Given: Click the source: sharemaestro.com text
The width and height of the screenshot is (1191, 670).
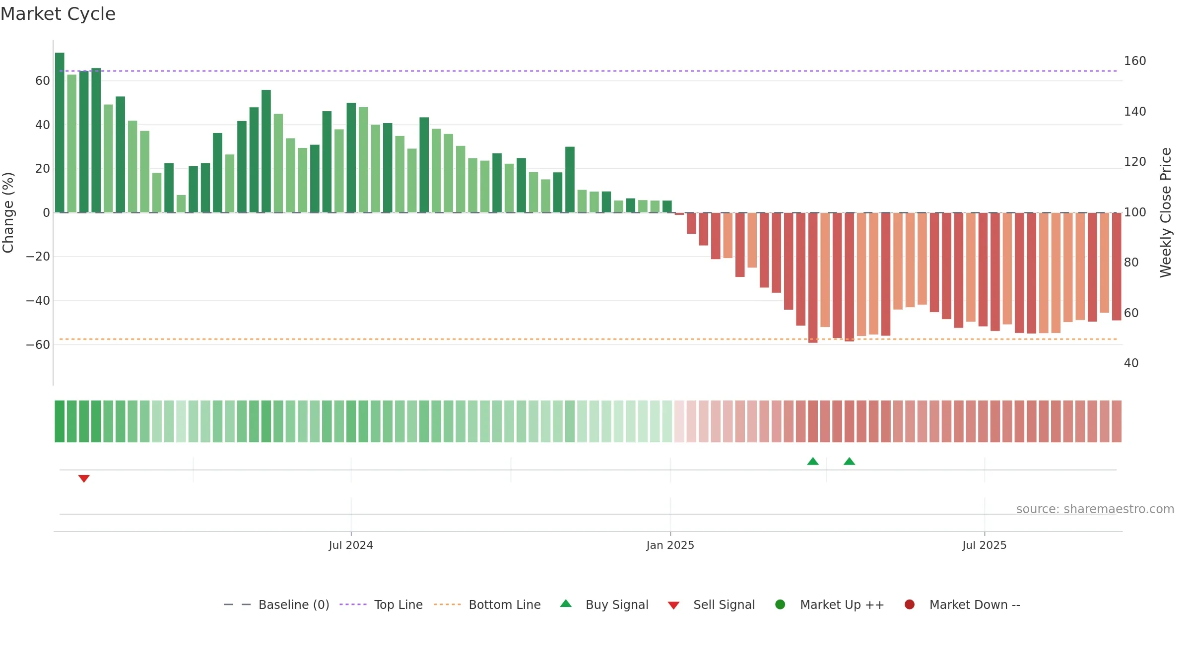Looking at the screenshot, I should pyautogui.click(x=1095, y=509).
